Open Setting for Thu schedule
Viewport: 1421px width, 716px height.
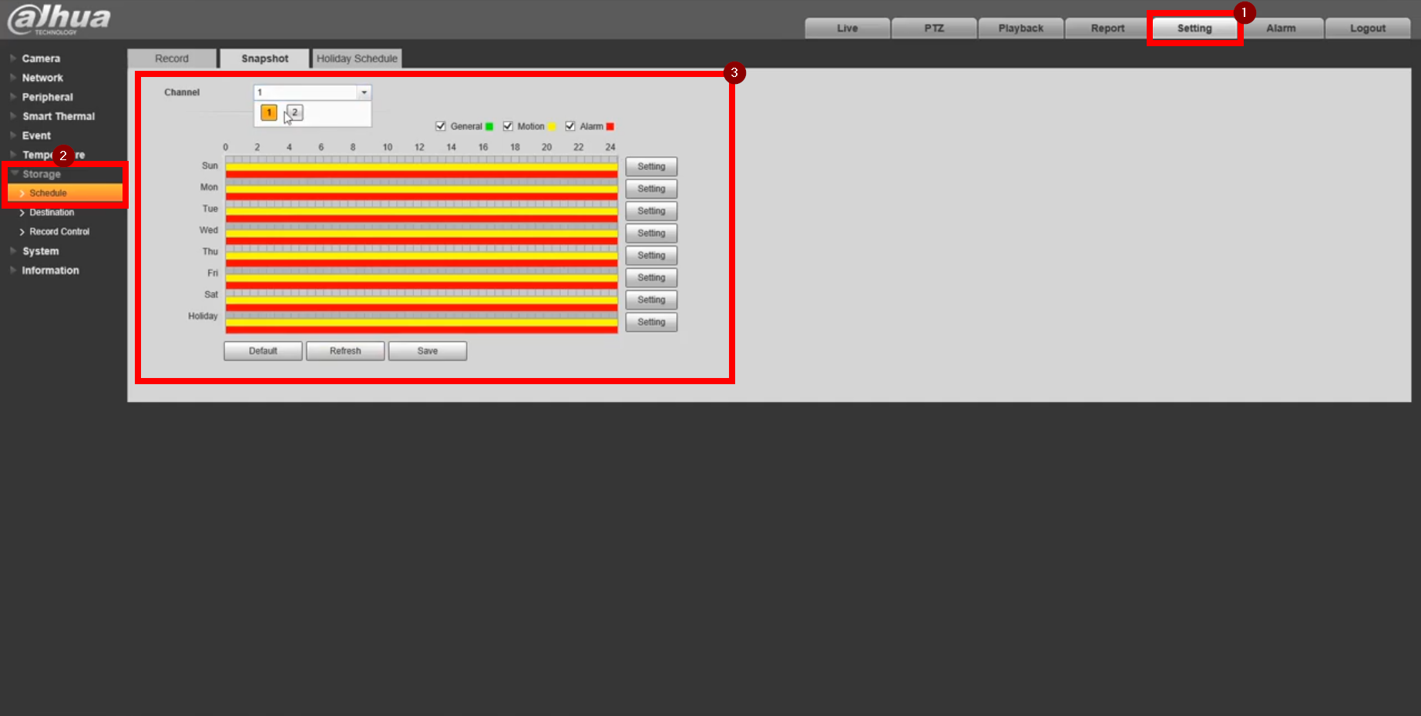pyautogui.click(x=651, y=256)
